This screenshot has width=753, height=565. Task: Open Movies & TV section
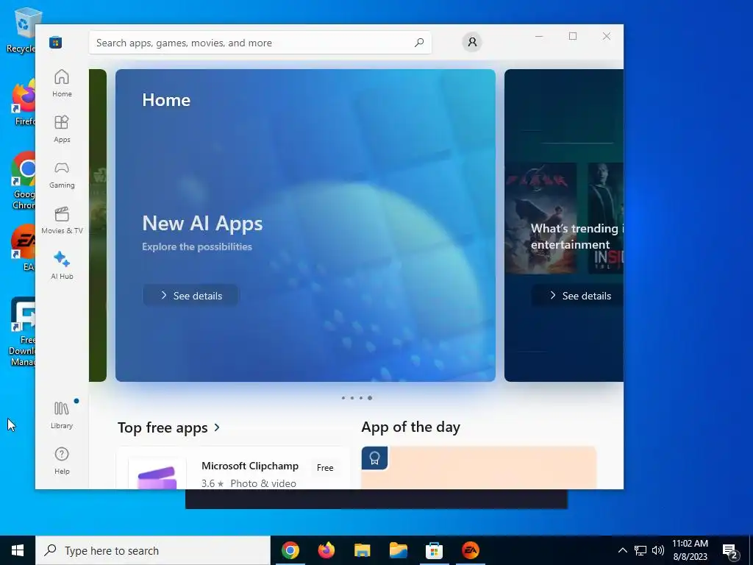(62, 220)
